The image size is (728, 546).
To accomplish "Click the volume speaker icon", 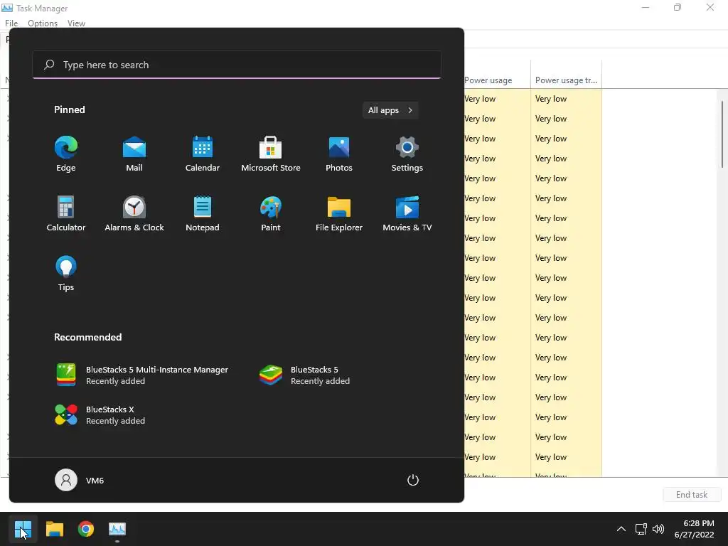I will (658, 529).
